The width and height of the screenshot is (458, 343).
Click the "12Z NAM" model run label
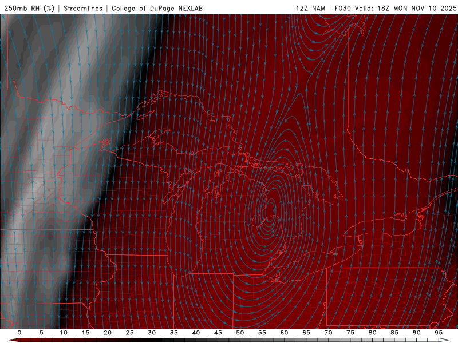coord(310,8)
